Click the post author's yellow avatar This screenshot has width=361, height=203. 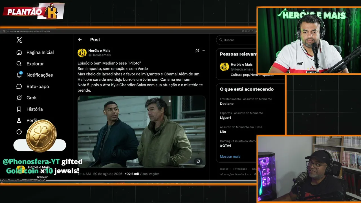tap(82, 53)
